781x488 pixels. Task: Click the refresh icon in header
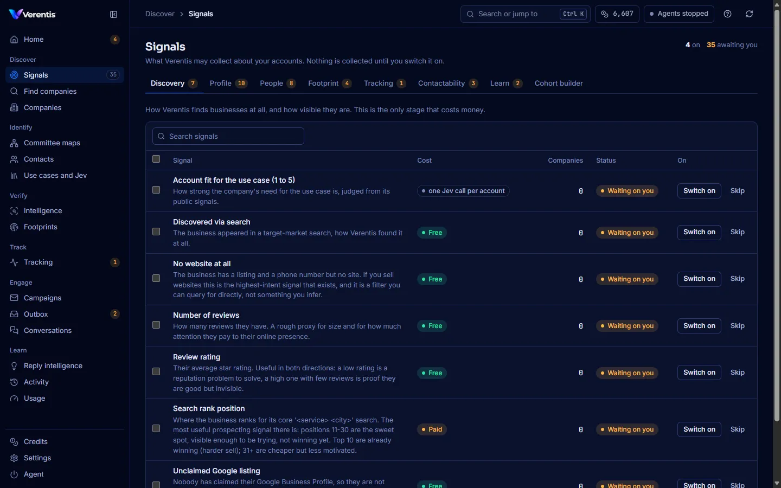tap(749, 14)
